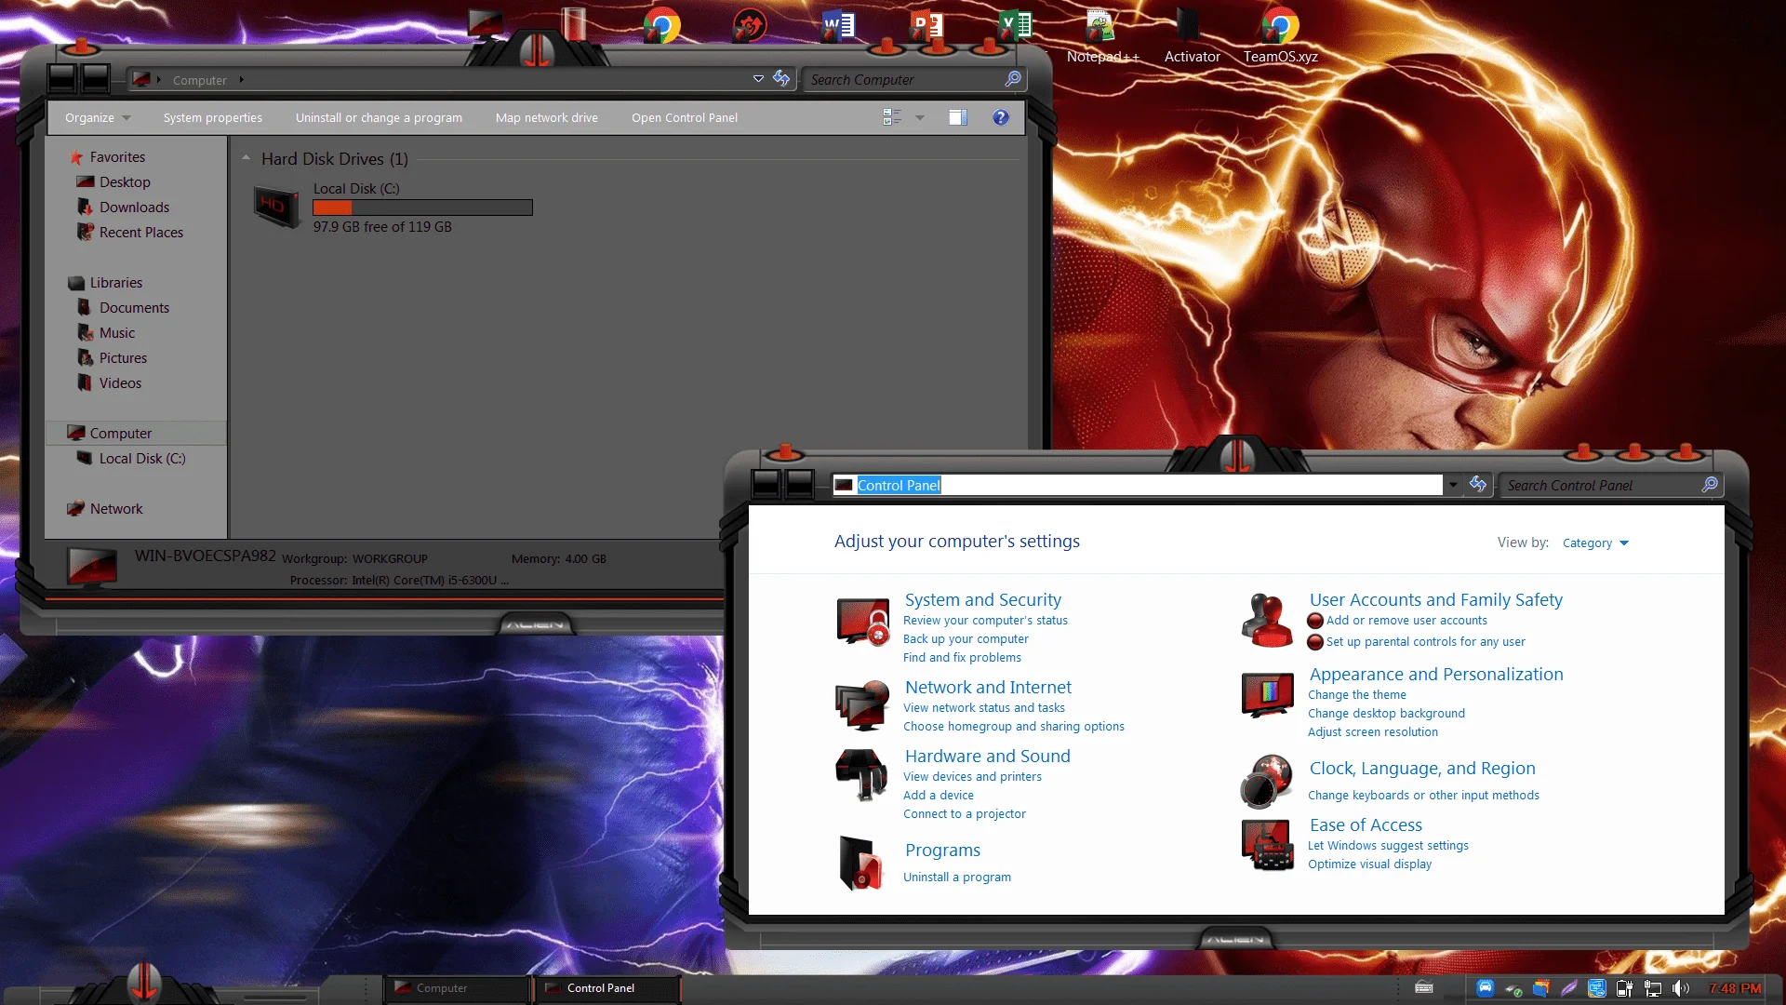Collapse the Hard Disk Drives group
The width and height of the screenshot is (1786, 1005).
pos(246,159)
